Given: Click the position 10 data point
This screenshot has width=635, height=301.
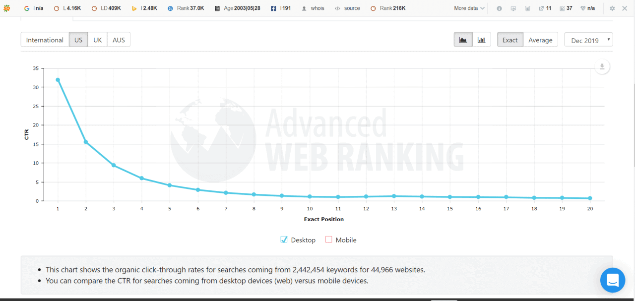Looking at the screenshot, I should click(310, 197).
